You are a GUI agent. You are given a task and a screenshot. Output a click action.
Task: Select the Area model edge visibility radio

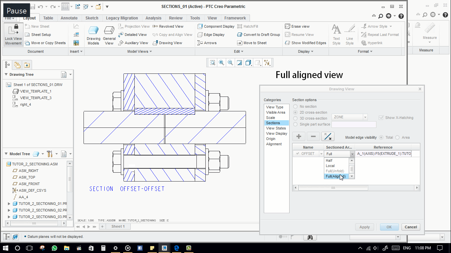coord(398,137)
